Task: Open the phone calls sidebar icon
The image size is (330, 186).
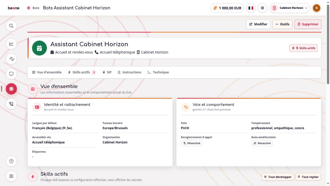Action: [11, 104]
